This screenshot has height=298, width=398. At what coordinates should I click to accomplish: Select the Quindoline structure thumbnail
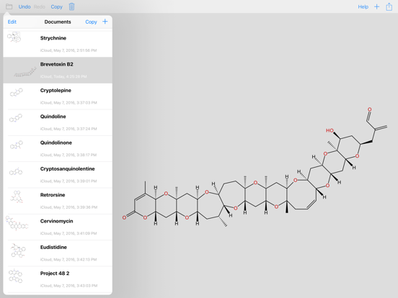click(x=16, y=118)
